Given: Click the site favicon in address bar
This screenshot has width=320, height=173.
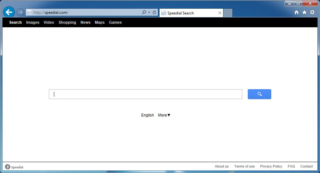Looking at the screenshot, I should 29,12.
